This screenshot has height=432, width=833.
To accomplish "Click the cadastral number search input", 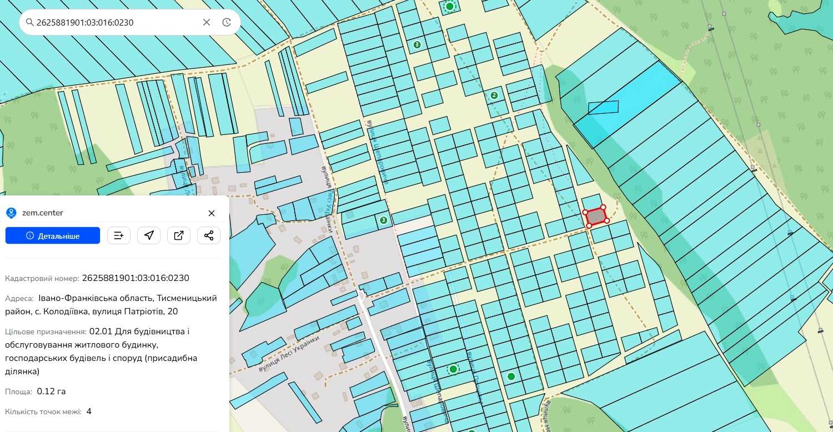I will click(117, 22).
